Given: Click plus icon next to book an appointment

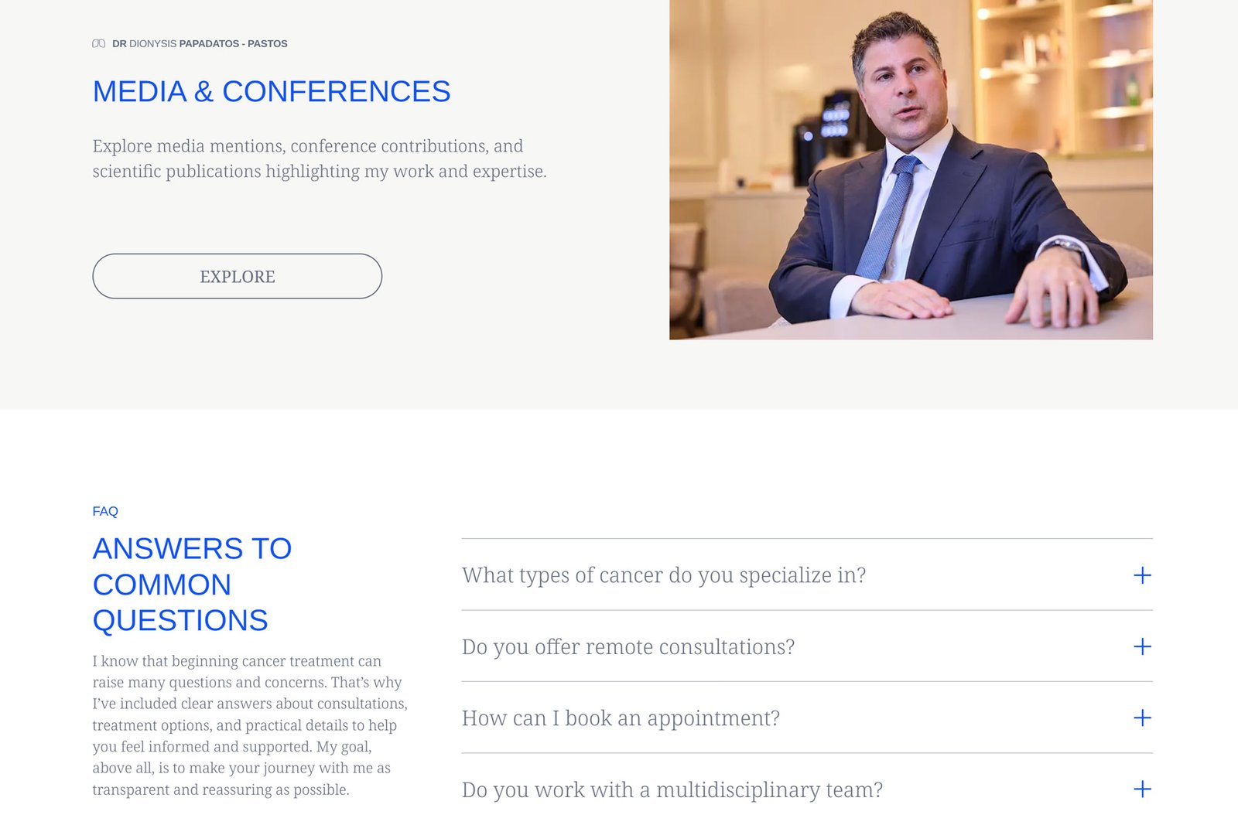Looking at the screenshot, I should pyautogui.click(x=1142, y=718).
